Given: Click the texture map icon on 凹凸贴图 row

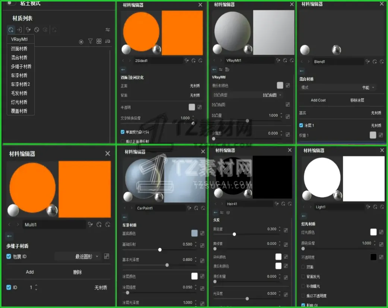Looking at the screenshot, I should pyautogui.click(x=287, y=104).
